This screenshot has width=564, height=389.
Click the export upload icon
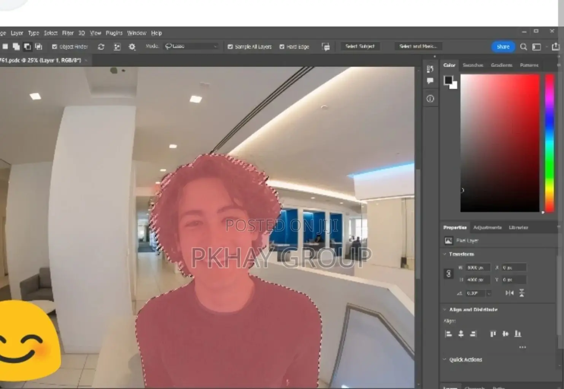pyautogui.click(x=556, y=46)
